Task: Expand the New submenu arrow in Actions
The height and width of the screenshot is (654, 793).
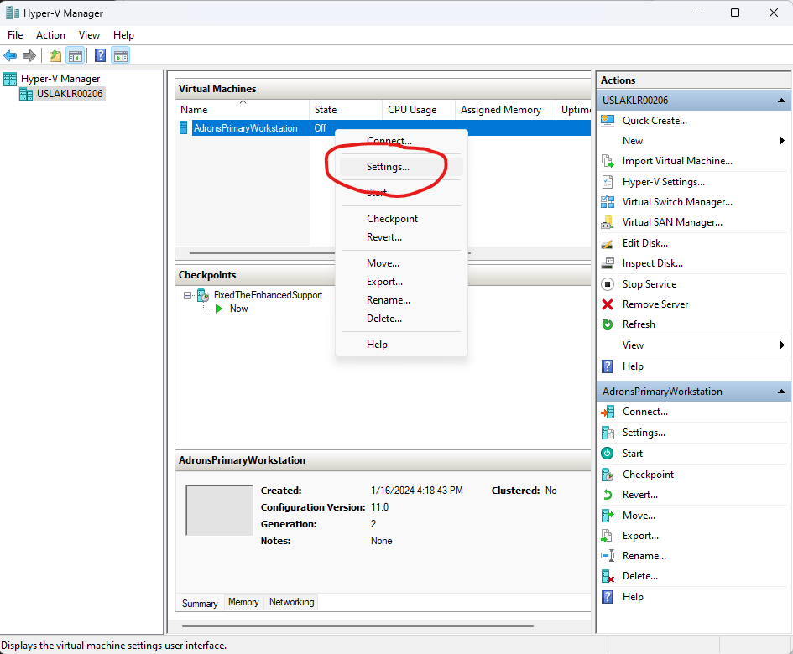Action: click(x=782, y=141)
